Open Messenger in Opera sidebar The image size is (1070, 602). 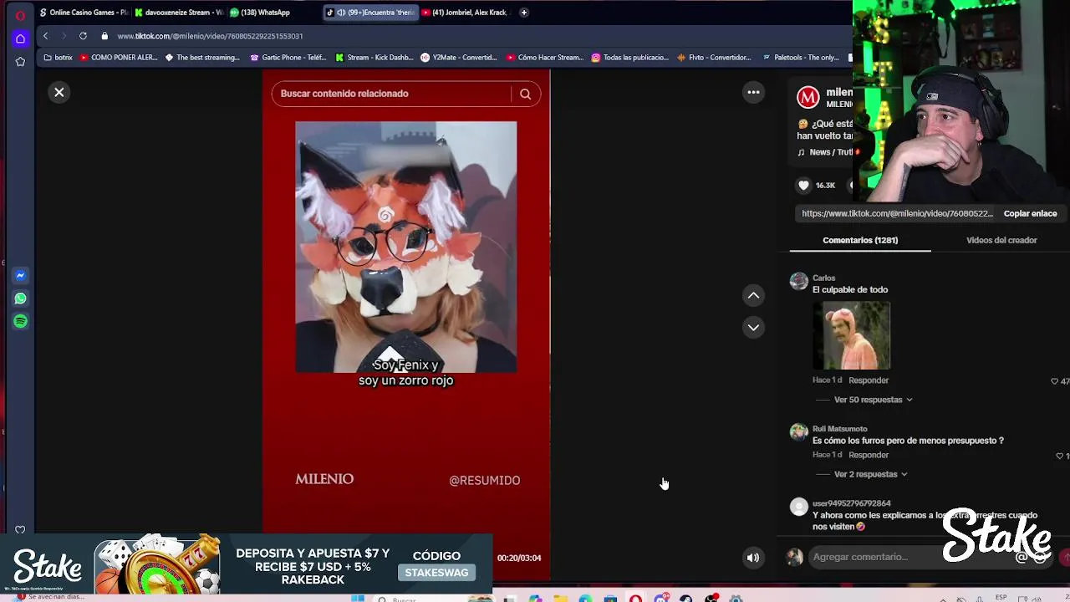pyautogui.click(x=20, y=275)
